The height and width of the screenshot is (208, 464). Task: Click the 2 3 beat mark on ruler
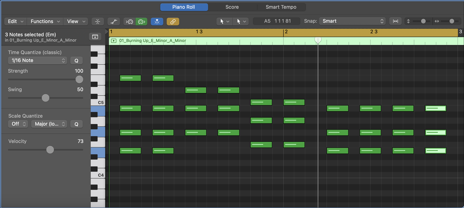point(374,32)
